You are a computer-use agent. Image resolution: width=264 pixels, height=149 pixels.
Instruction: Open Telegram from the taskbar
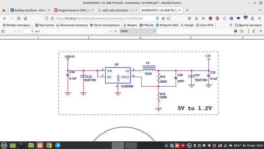click(x=58, y=145)
